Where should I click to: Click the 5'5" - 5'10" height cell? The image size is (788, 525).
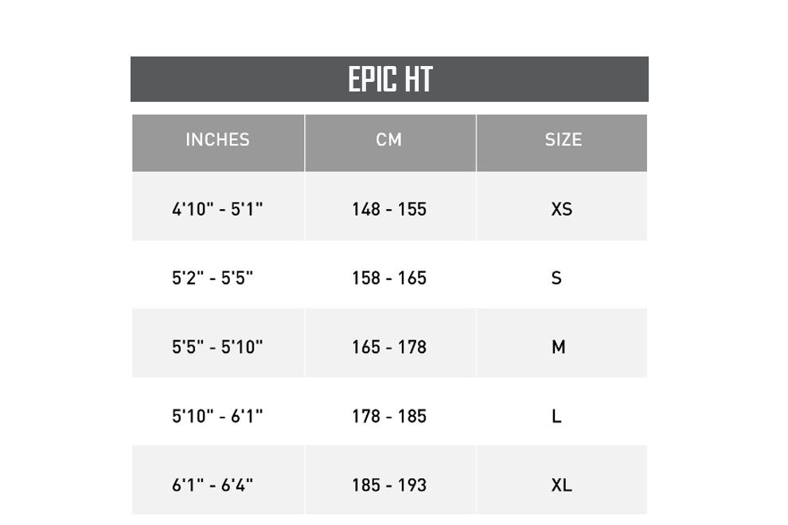tap(218, 343)
